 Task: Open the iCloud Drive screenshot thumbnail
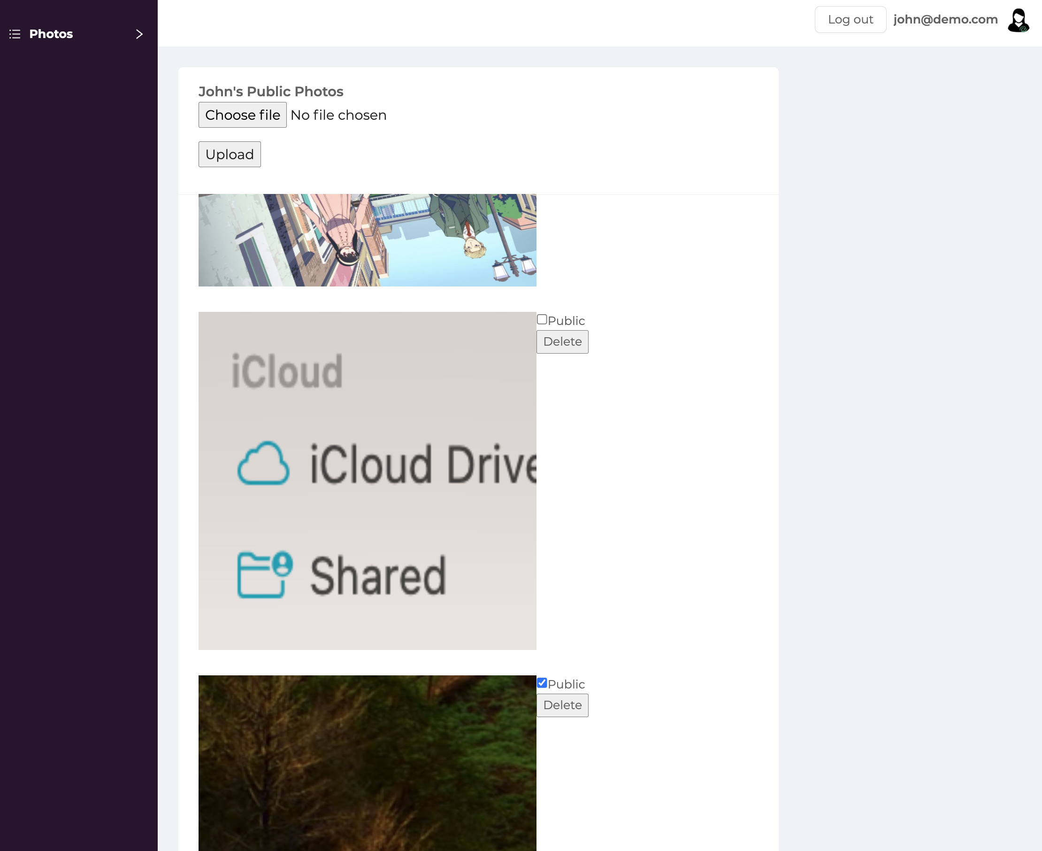coord(367,480)
